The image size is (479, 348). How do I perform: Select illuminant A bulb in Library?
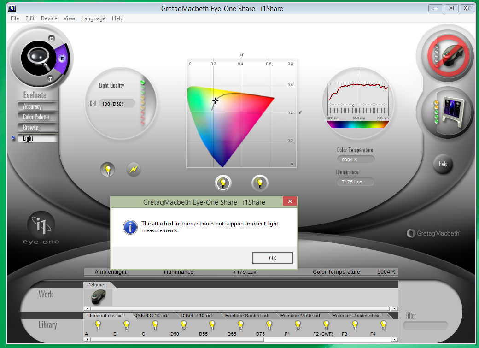pos(98,325)
